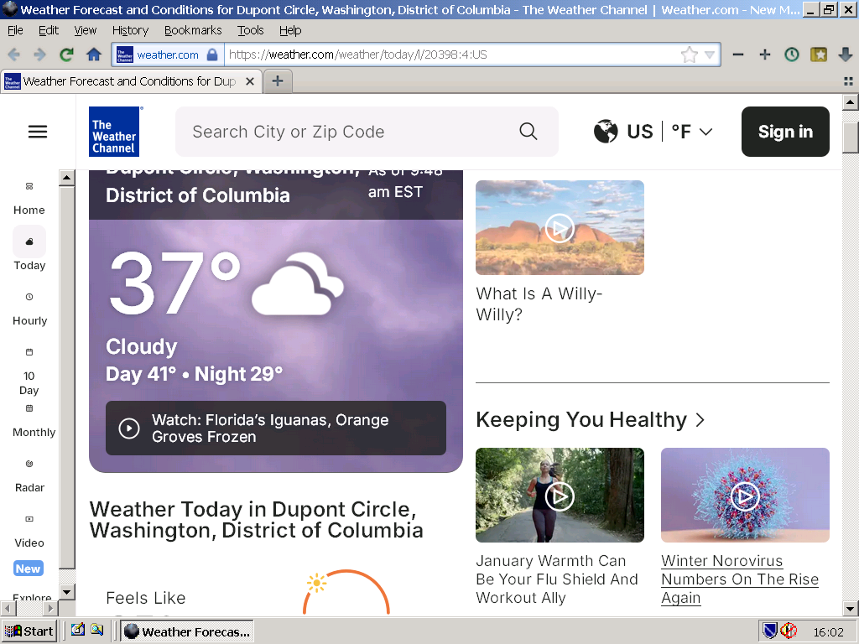Click the Windows Start button
The width and height of the screenshot is (859, 644).
tap(29, 631)
